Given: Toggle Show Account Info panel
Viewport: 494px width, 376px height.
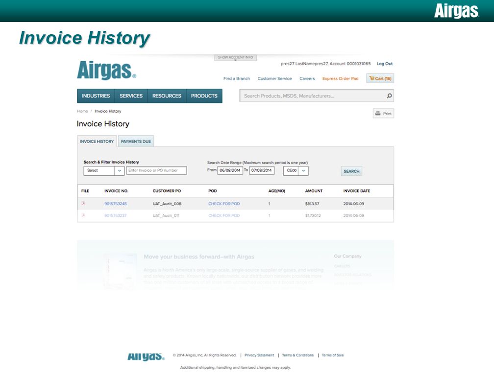Looking at the screenshot, I should 235,58.
